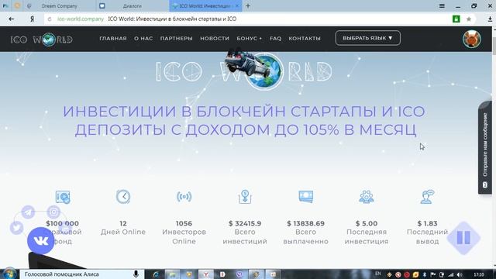
Task: Open Yandex home via the Я icon
Action: click(x=32, y=19)
